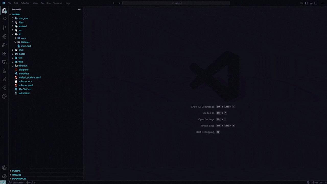Click the VS Code logo in the title bar
Image resolution: width=327 pixels, height=184 pixels.
(x=4, y=3)
